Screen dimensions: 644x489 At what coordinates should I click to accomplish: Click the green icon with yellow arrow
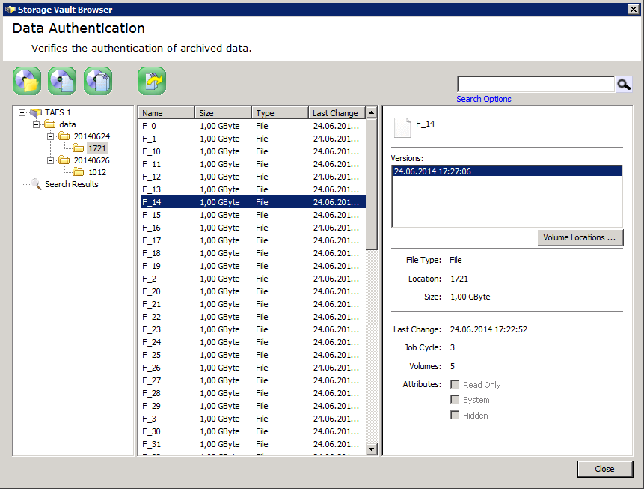[152, 81]
